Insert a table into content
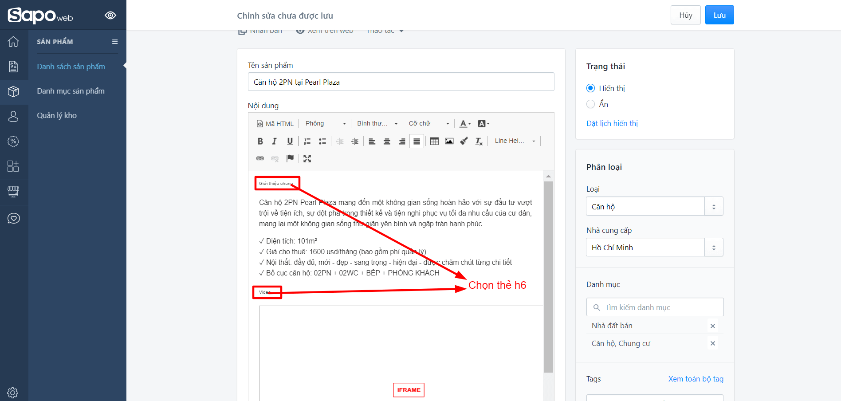The image size is (841, 401). tap(434, 141)
